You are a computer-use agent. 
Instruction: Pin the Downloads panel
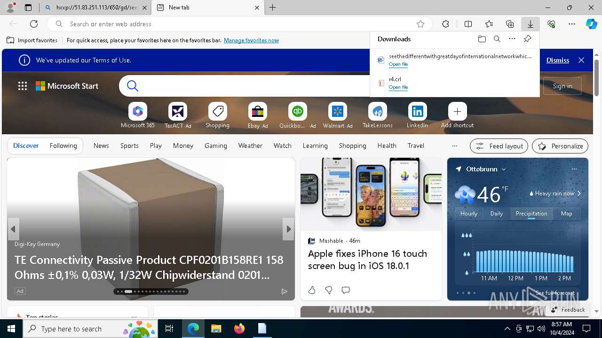527,39
